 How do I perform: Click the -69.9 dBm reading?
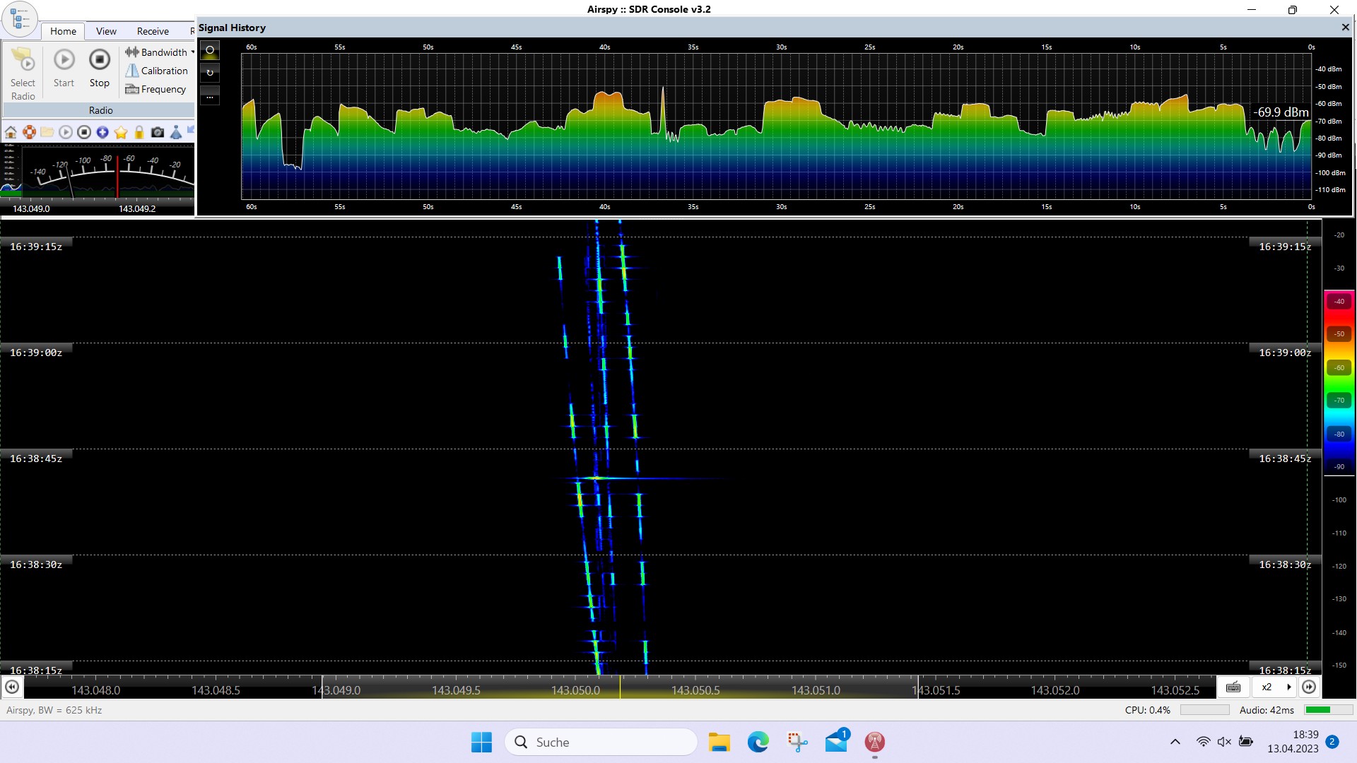pyautogui.click(x=1281, y=112)
